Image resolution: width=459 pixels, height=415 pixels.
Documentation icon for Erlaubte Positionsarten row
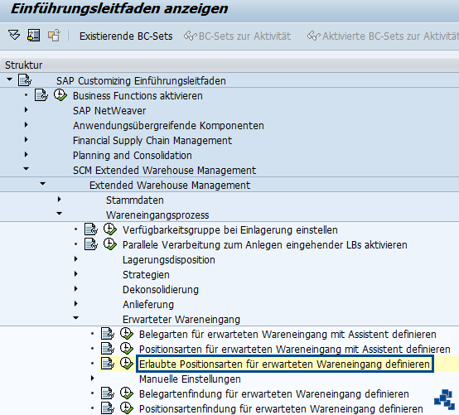[108, 363]
